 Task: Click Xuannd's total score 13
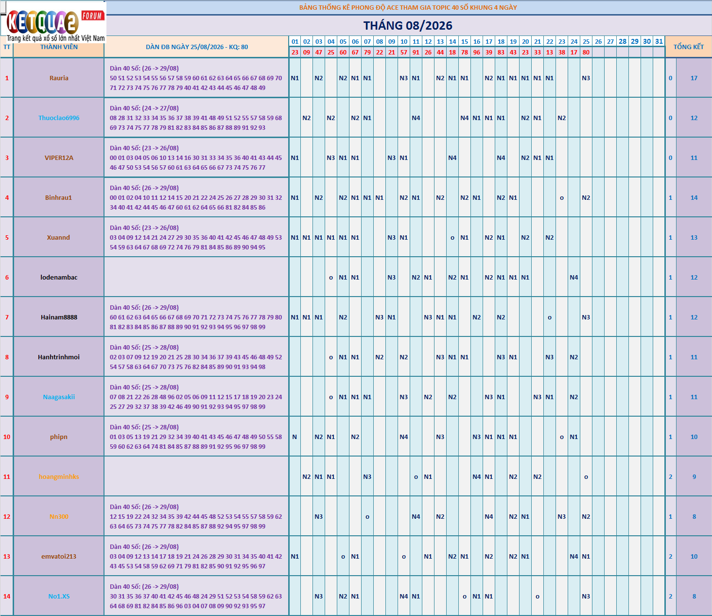click(694, 237)
